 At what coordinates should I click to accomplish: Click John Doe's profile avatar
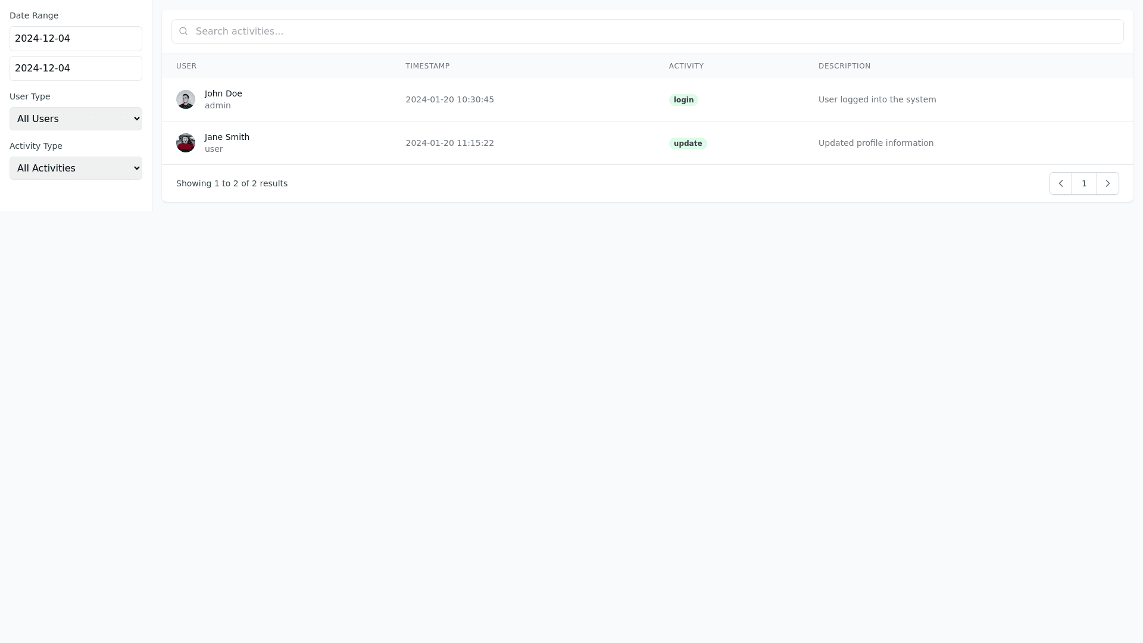pyautogui.click(x=185, y=99)
